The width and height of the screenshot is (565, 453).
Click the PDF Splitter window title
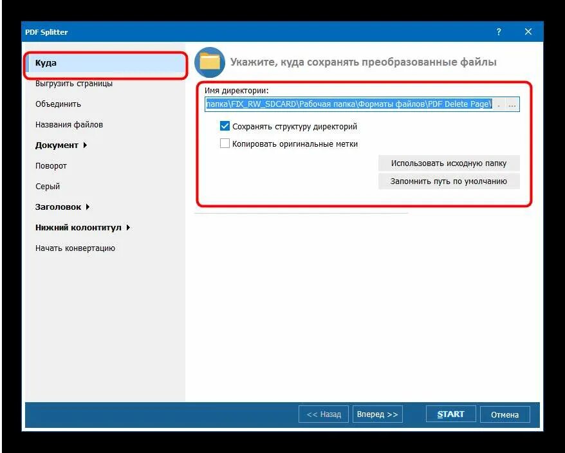pyautogui.click(x=46, y=32)
